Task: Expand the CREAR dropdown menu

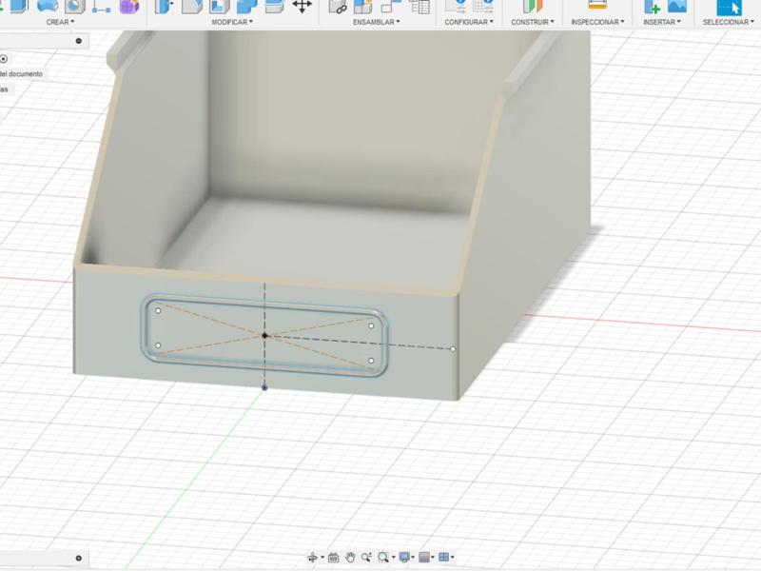Action: (60, 22)
